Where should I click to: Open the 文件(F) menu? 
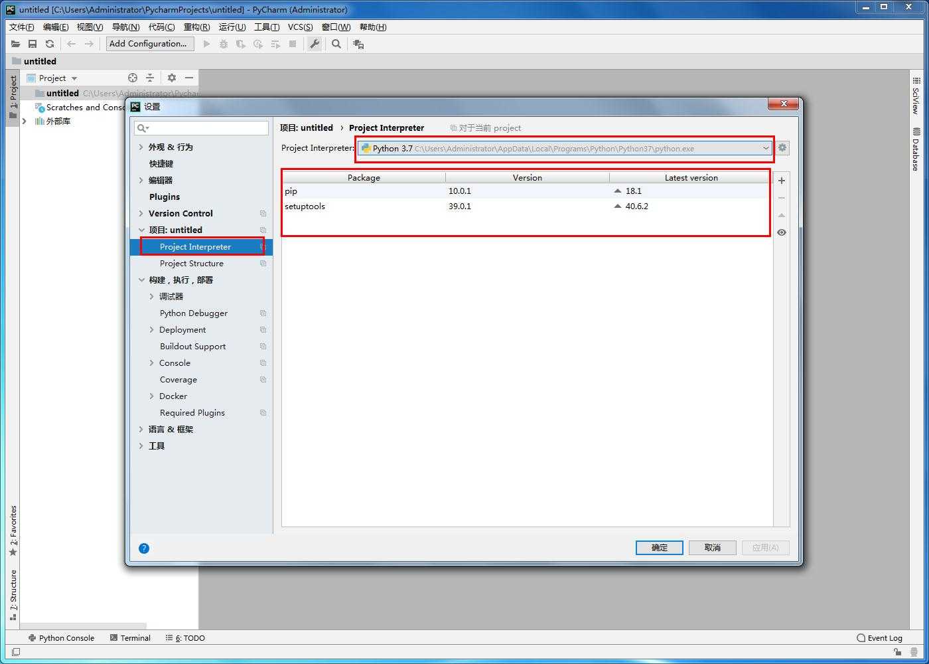(x=22, y=27)
